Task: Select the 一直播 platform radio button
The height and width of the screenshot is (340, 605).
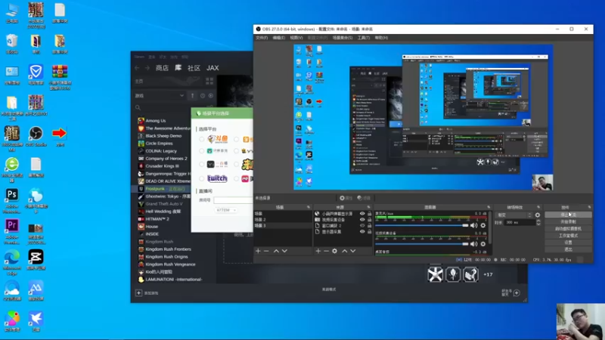Action: pyautogui.click(x=201, y=164)
